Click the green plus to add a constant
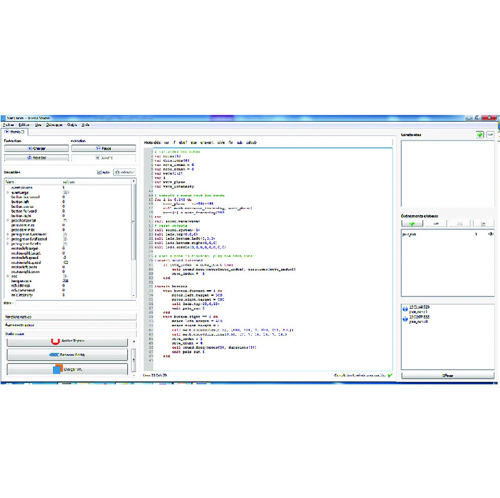The image size is (500, 498). (479, 135)
